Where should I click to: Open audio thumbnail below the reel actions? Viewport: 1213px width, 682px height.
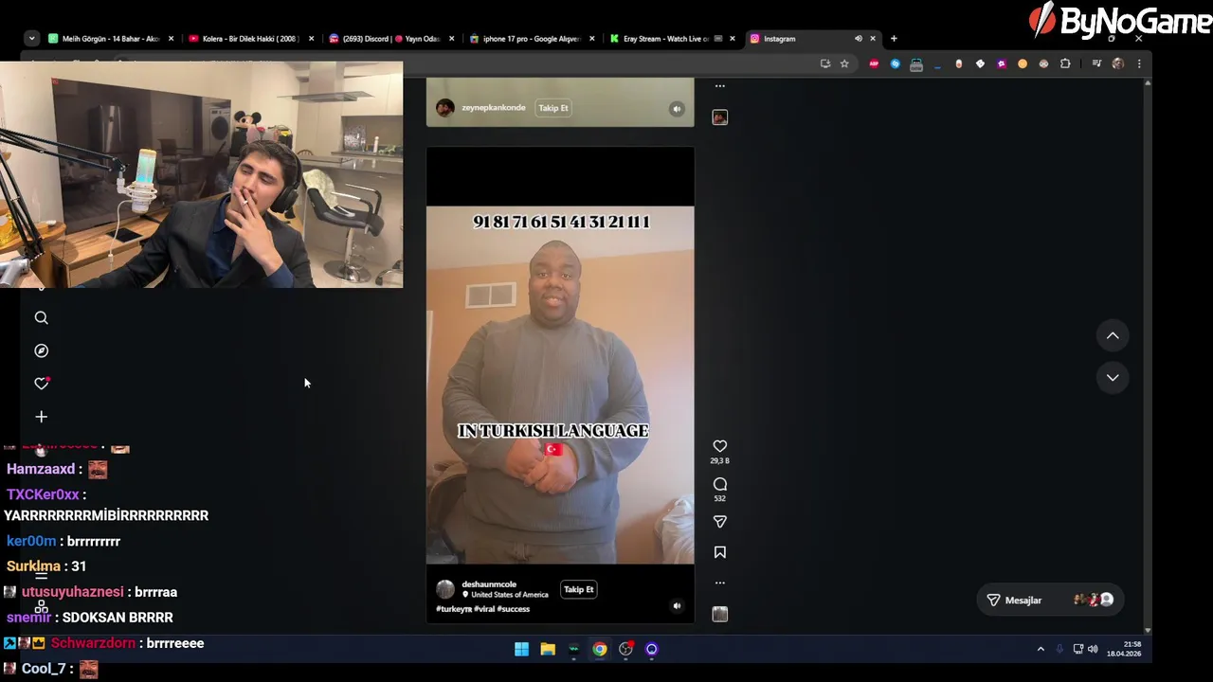tap(719, 614)
